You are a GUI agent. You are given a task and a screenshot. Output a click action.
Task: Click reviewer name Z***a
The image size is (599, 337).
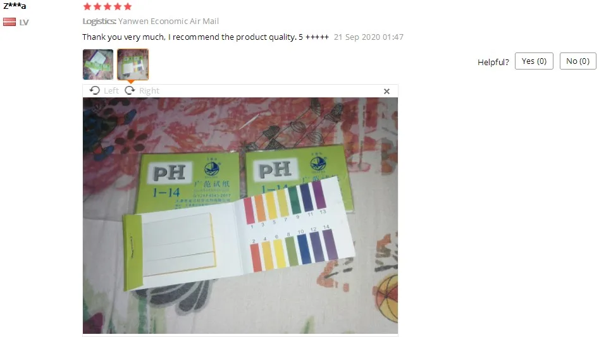coord(15,5)
